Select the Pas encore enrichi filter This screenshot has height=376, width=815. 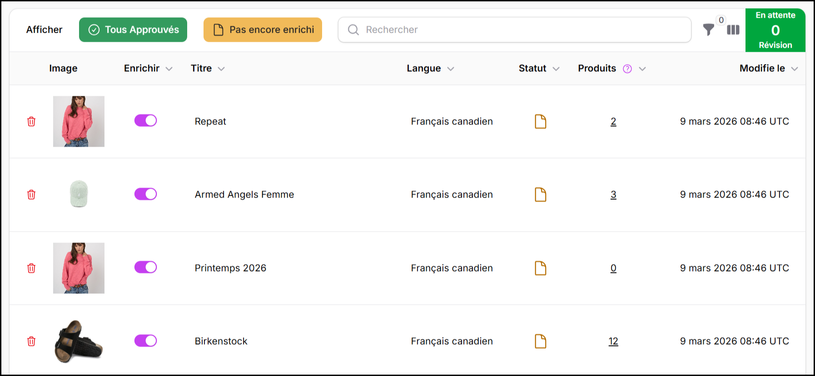(263, 30)
